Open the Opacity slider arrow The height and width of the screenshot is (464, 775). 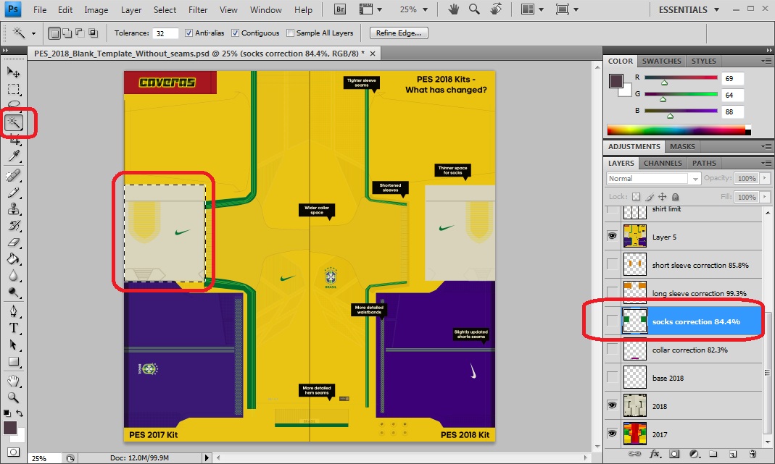[765, 178]
